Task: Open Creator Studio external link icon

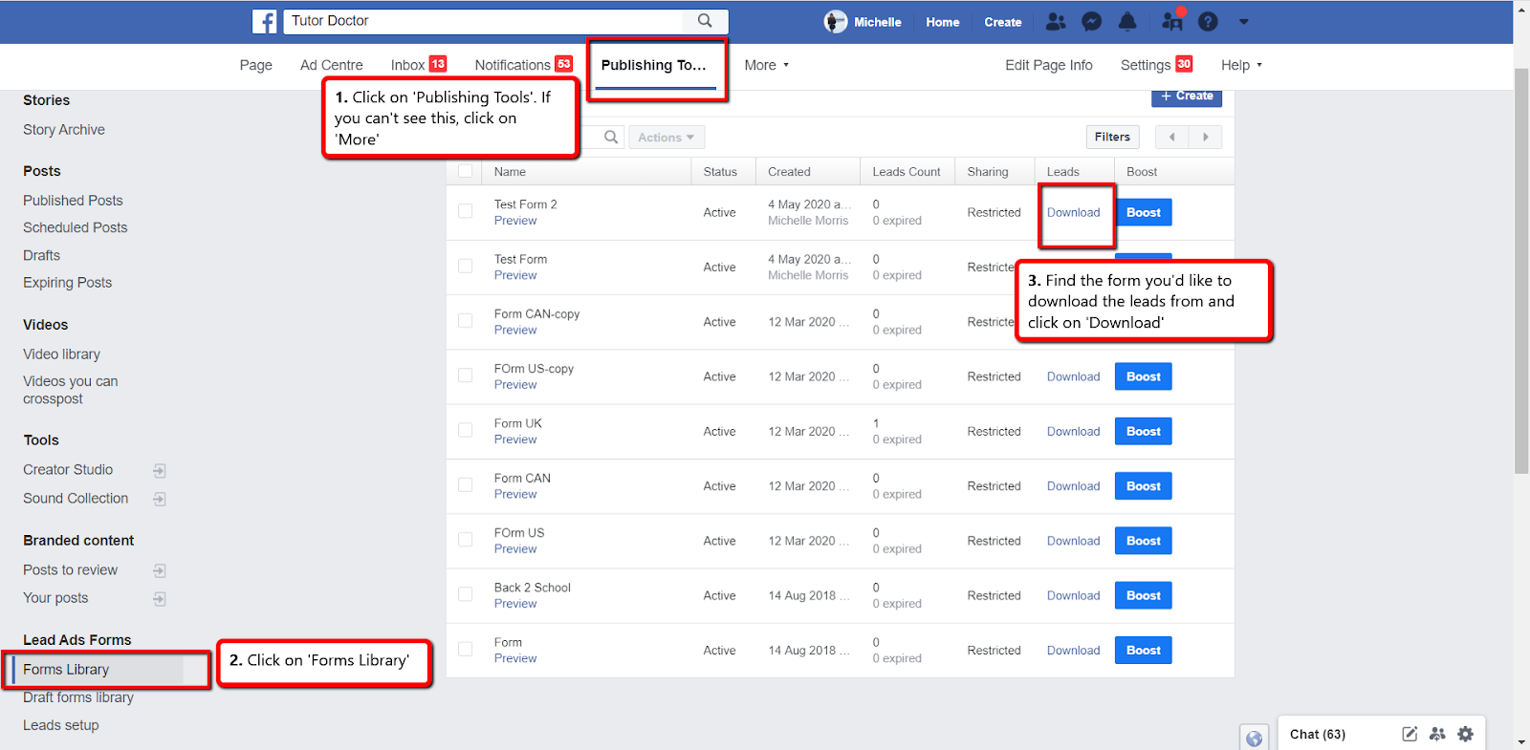Action: coord(160,471)
